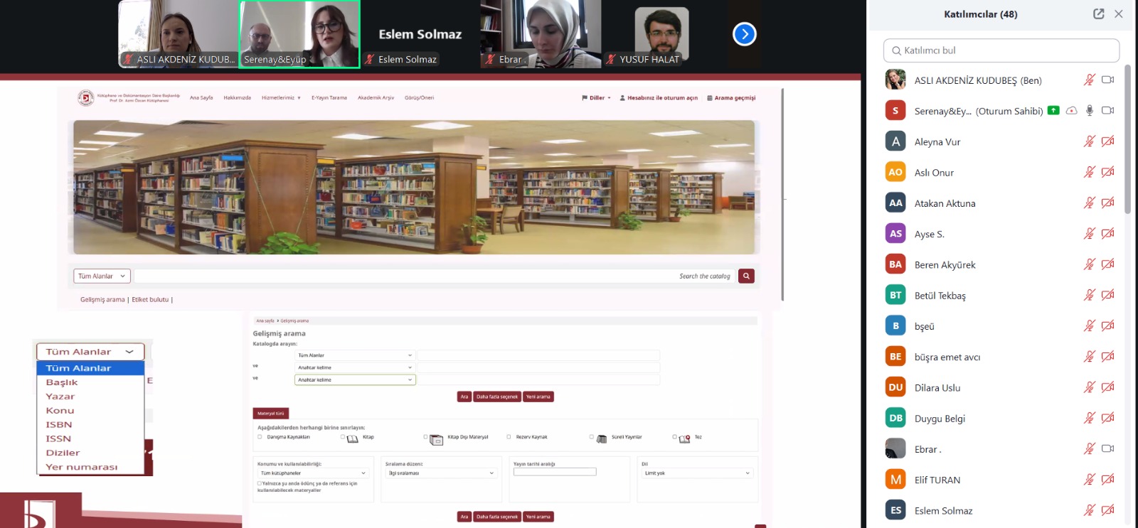
Task: Click the Katılımcı bul search field
Action: (x=1001, y=50)
